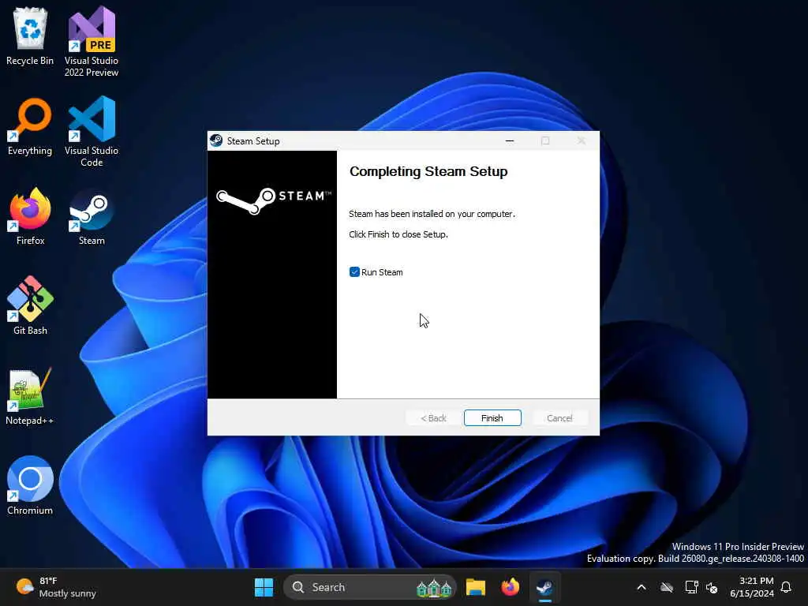Select the Firefox desktop shortcut
808x606 pixels.
(x=30, y=216)
